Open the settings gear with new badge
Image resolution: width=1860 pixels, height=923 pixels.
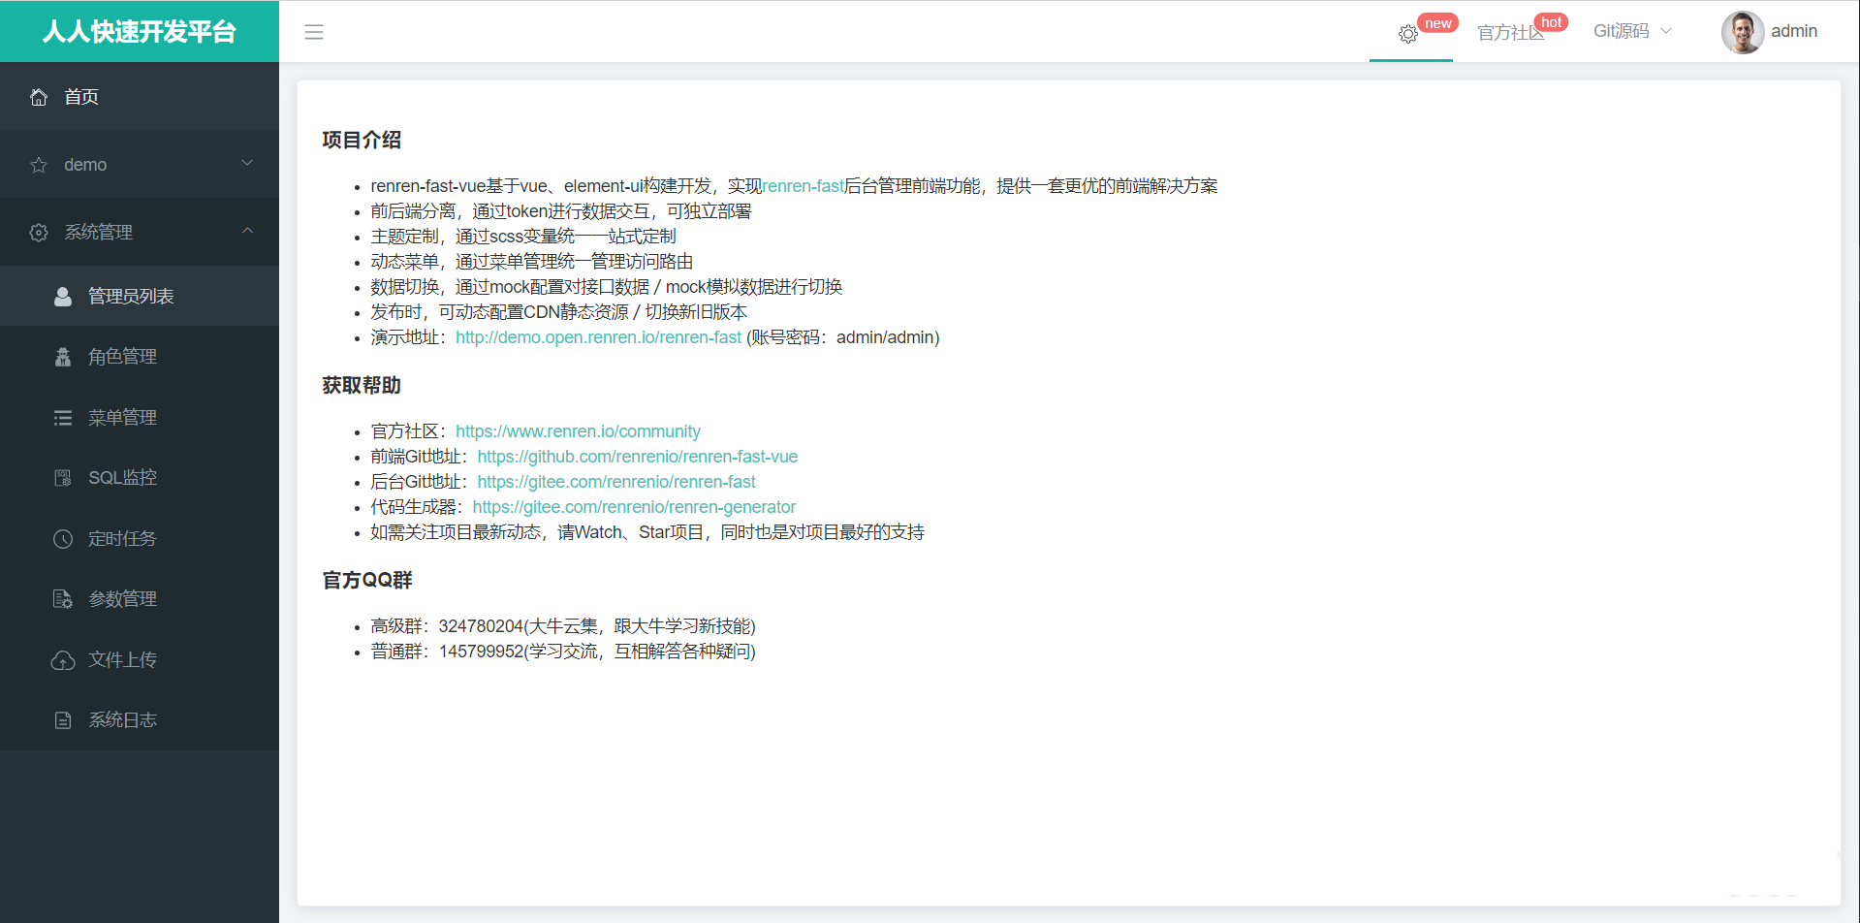point(1408,34)
